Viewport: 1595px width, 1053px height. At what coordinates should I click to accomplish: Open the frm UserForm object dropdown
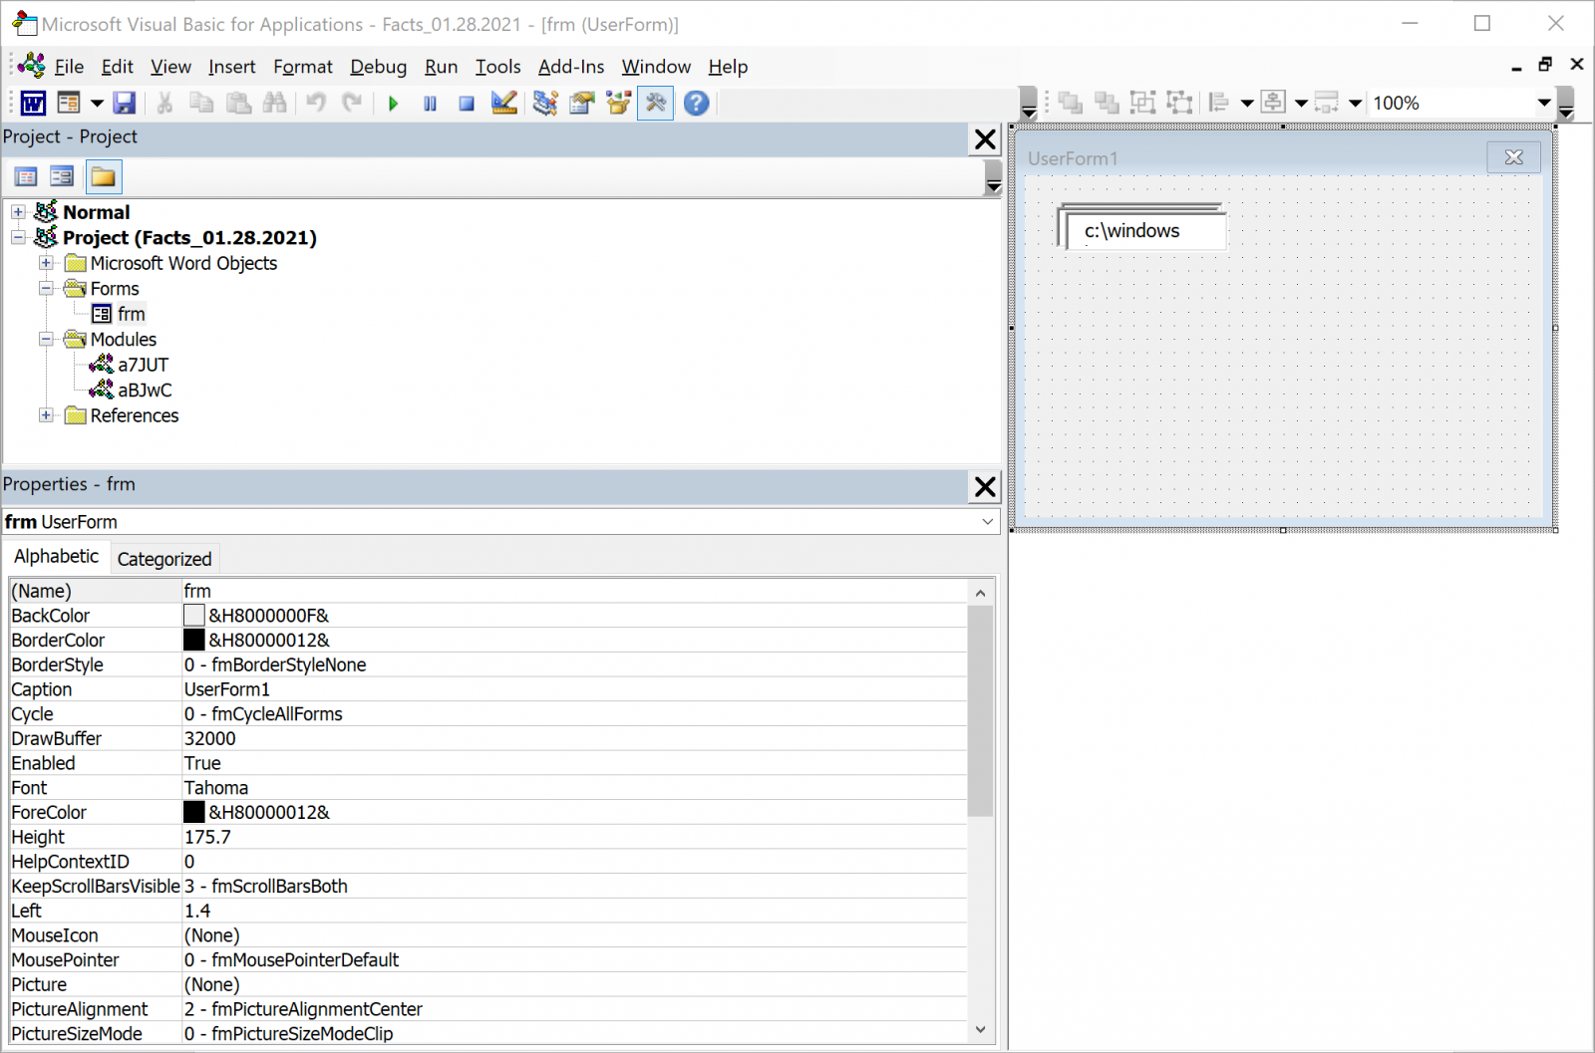987,522
